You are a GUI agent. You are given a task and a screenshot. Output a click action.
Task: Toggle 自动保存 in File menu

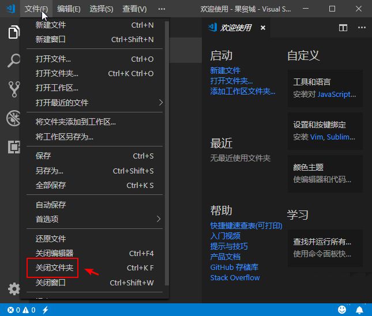click(95, 205)
